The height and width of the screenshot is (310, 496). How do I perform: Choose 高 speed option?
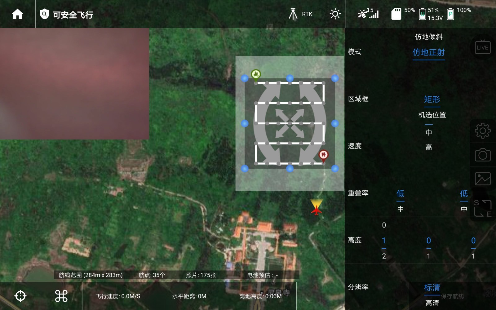tap(428, 147)
